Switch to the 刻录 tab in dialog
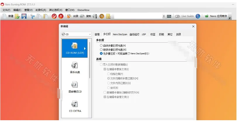 point(179,34)
